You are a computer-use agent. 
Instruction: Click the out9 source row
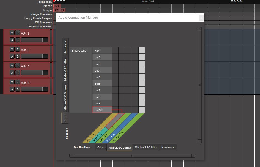pos(102,103)
